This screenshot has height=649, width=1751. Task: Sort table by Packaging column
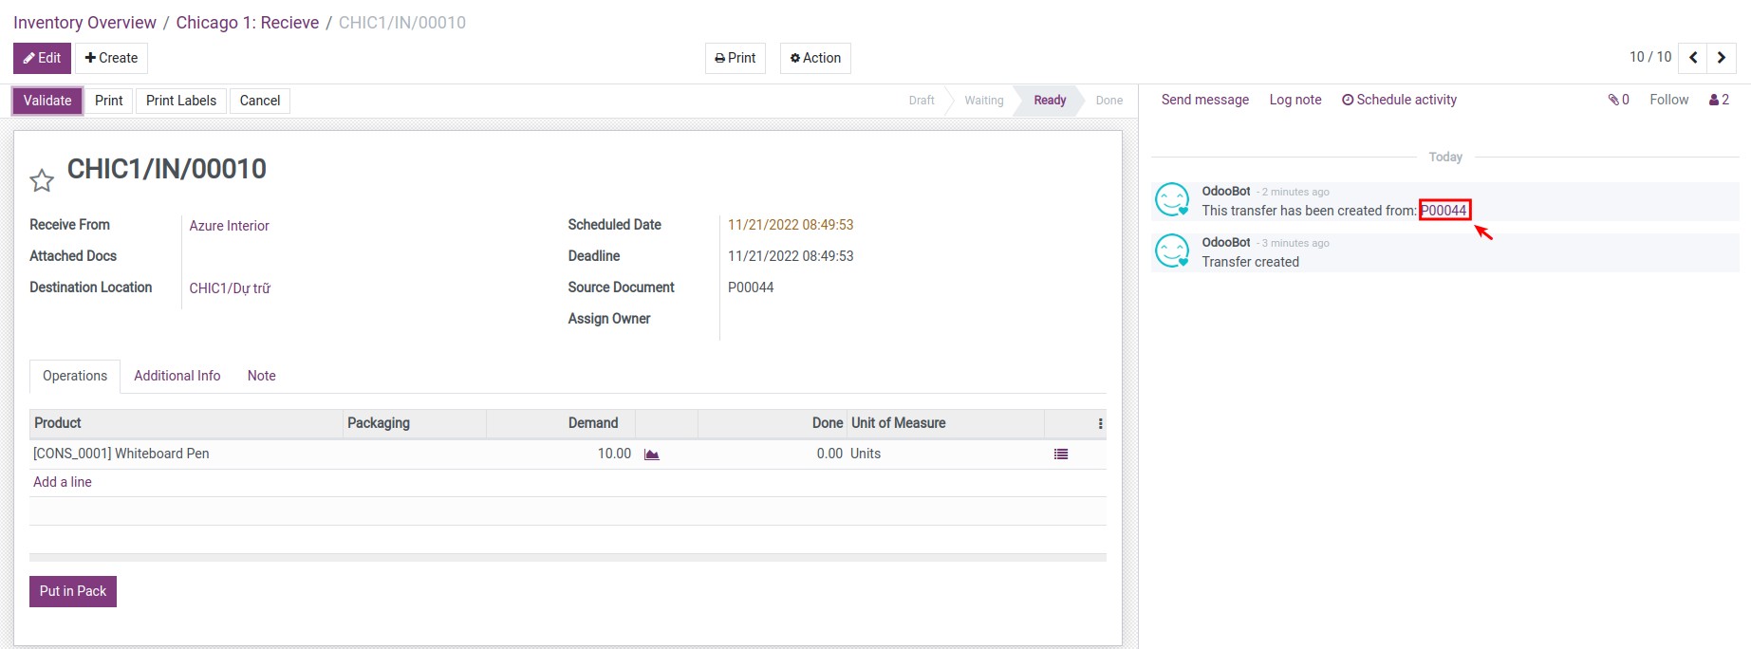click(415, 423)
